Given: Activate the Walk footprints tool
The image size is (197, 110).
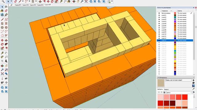Looking at the screenshot, I should tap(2, 82).
